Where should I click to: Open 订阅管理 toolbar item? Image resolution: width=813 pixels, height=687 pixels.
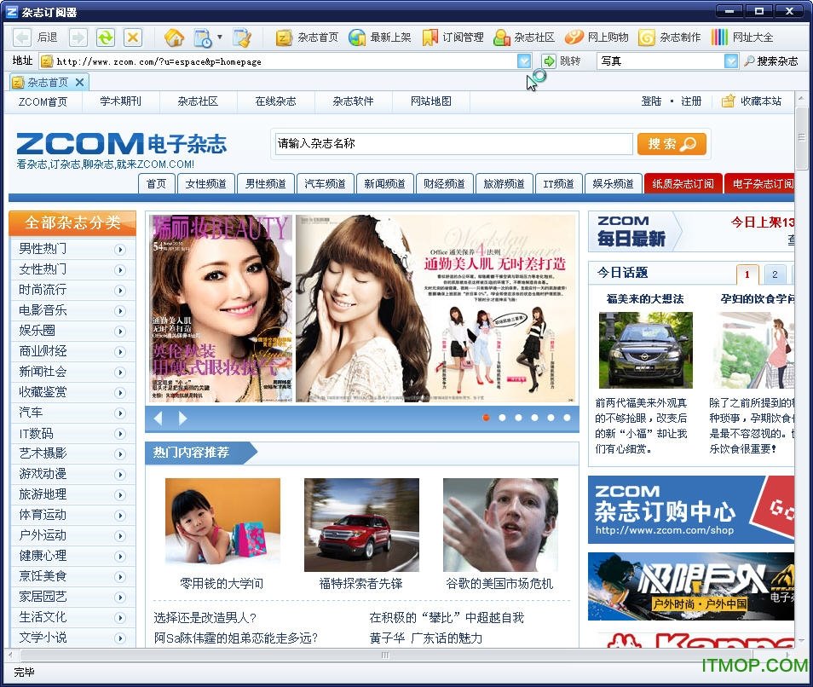coord(453,38)
